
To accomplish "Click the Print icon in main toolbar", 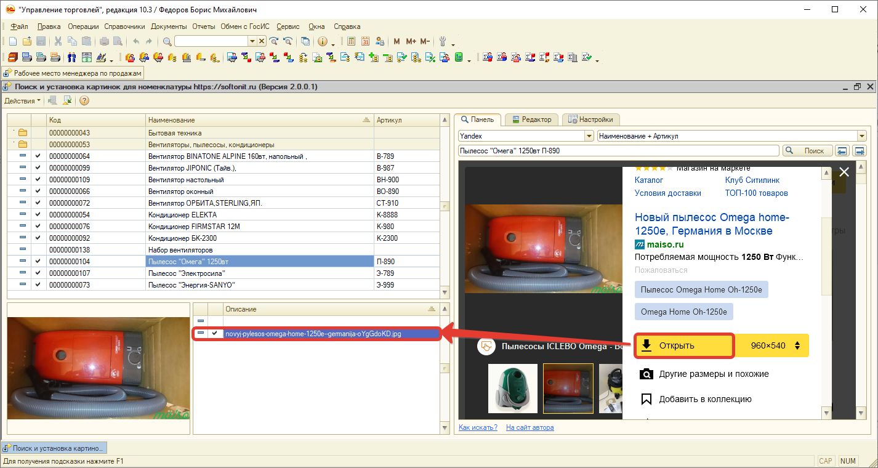I will tap(104, 41).
